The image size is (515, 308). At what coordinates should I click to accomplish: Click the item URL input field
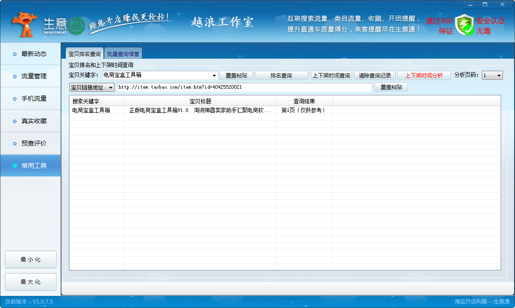click(245, 87)
